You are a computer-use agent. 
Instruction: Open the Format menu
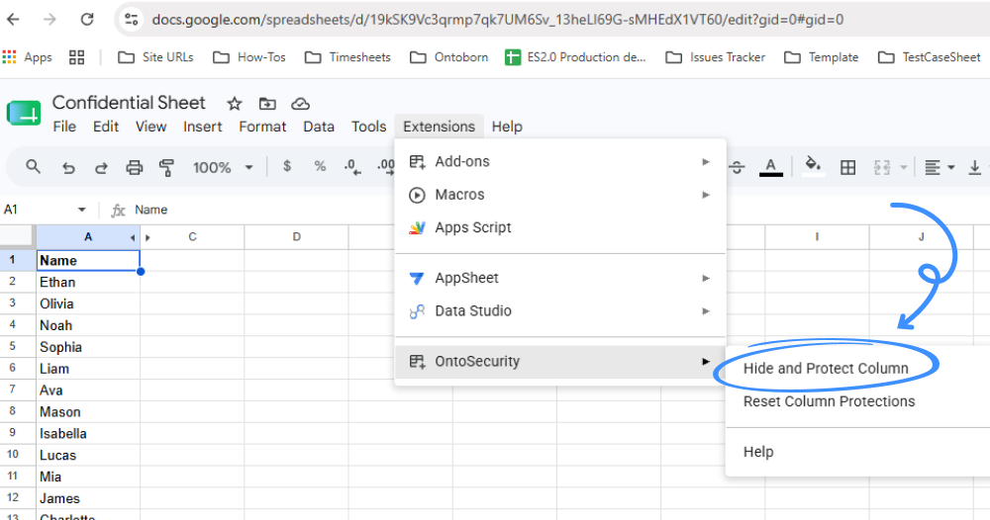pos(262,127)
